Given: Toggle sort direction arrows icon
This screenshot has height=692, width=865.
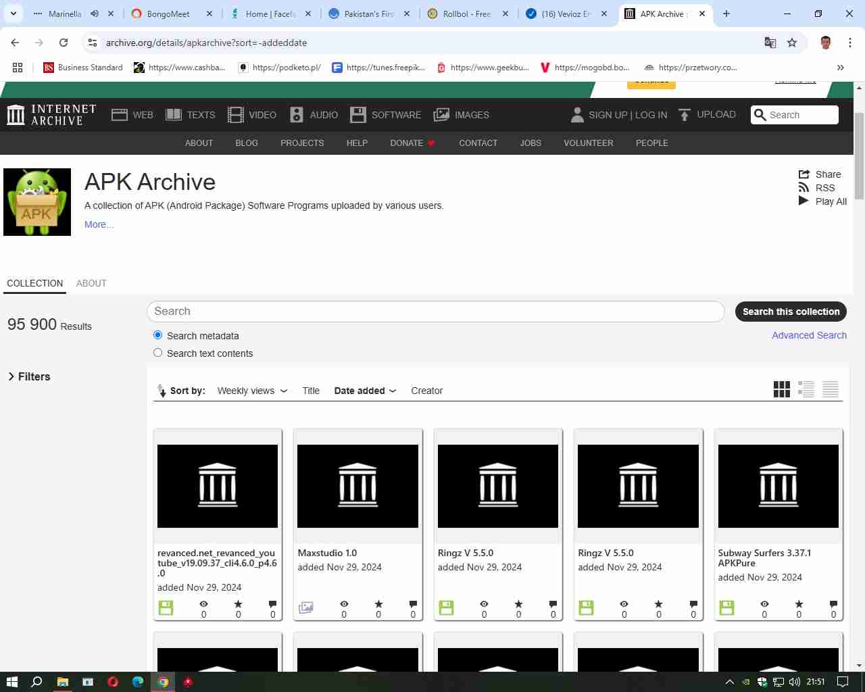Looking at the screenshot, I should (162, 391).
